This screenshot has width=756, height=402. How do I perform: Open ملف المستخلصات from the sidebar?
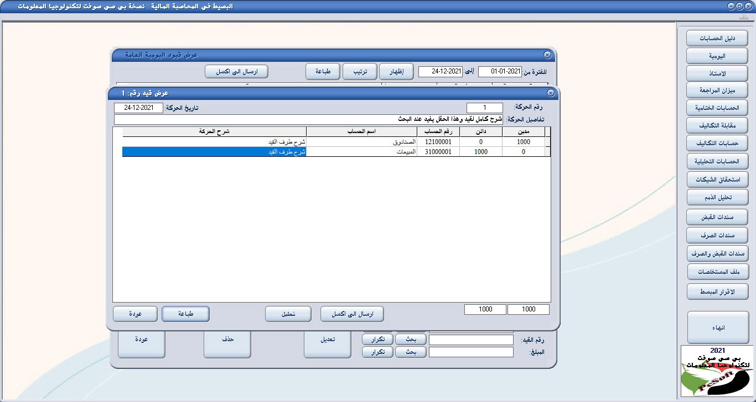point(717,272)
